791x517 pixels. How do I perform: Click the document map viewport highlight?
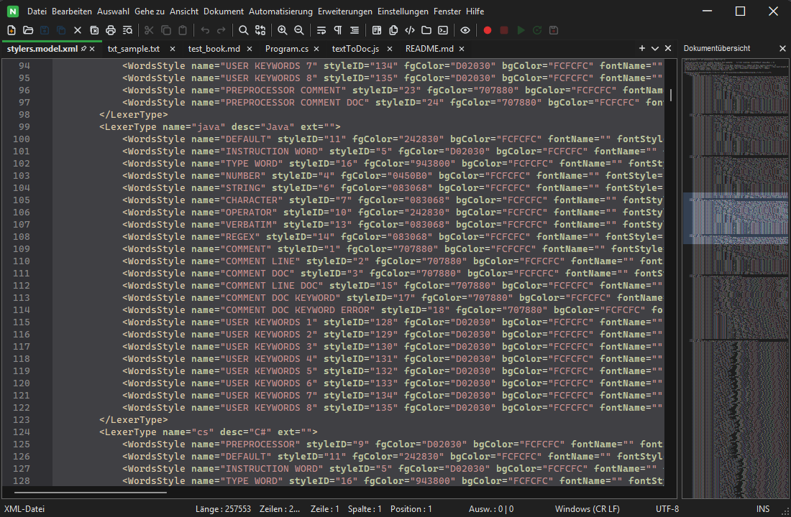point(736,218)
